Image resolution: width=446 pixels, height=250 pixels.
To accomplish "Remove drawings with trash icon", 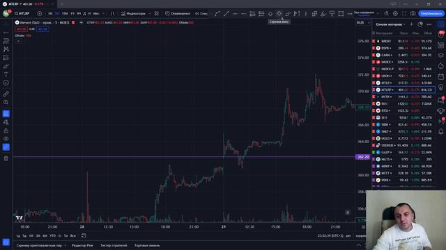I will point(6,159).
